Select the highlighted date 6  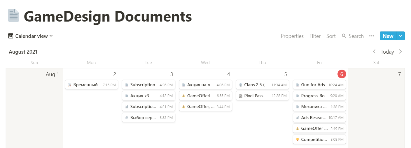pyautogui.click(x=342, y=74)
